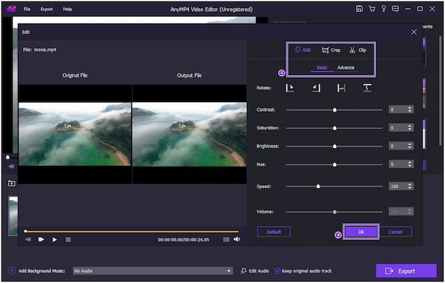Screen dimensions: 445x283
Task: Click the Contrast slider handle
Action: click(334, 110)
